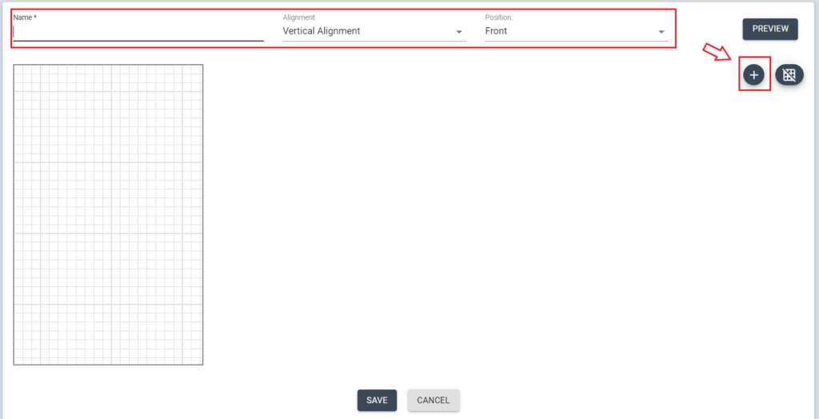This screenshot has width=819, height=419.
Task: Click the 'Name *' field label
Action: tap(25, 18)
